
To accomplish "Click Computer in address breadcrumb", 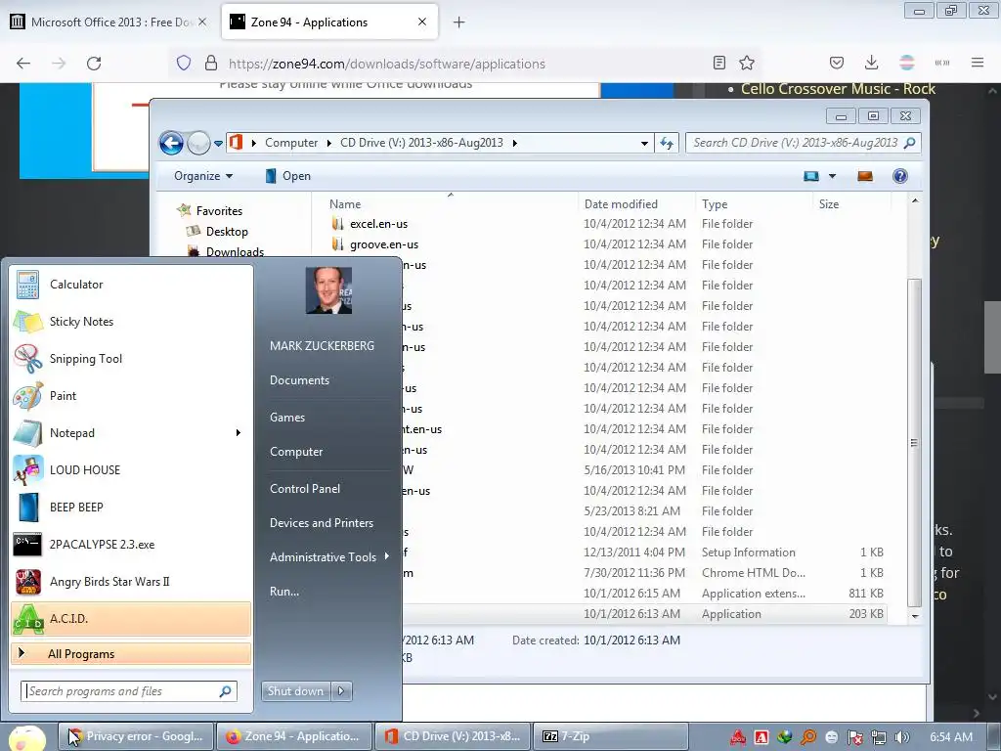I will (291, 143).
